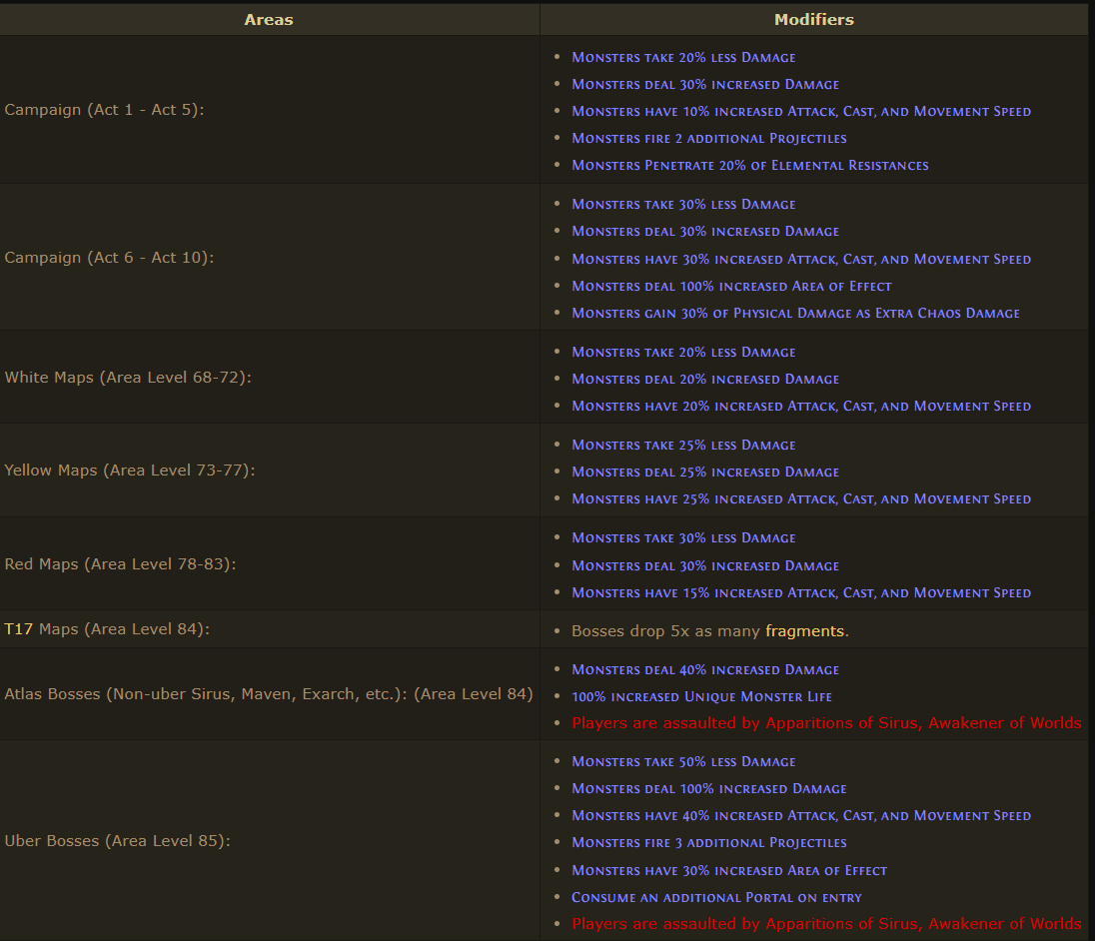Click 'Monsters deal 30% increased Damage' in the Red Maps row
The image size is (1095, 941).
(705, 566)
